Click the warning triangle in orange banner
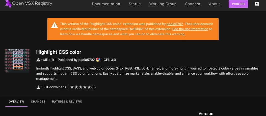Image resolution: width=266 pixels, height=116 pixels. (55, 25)
